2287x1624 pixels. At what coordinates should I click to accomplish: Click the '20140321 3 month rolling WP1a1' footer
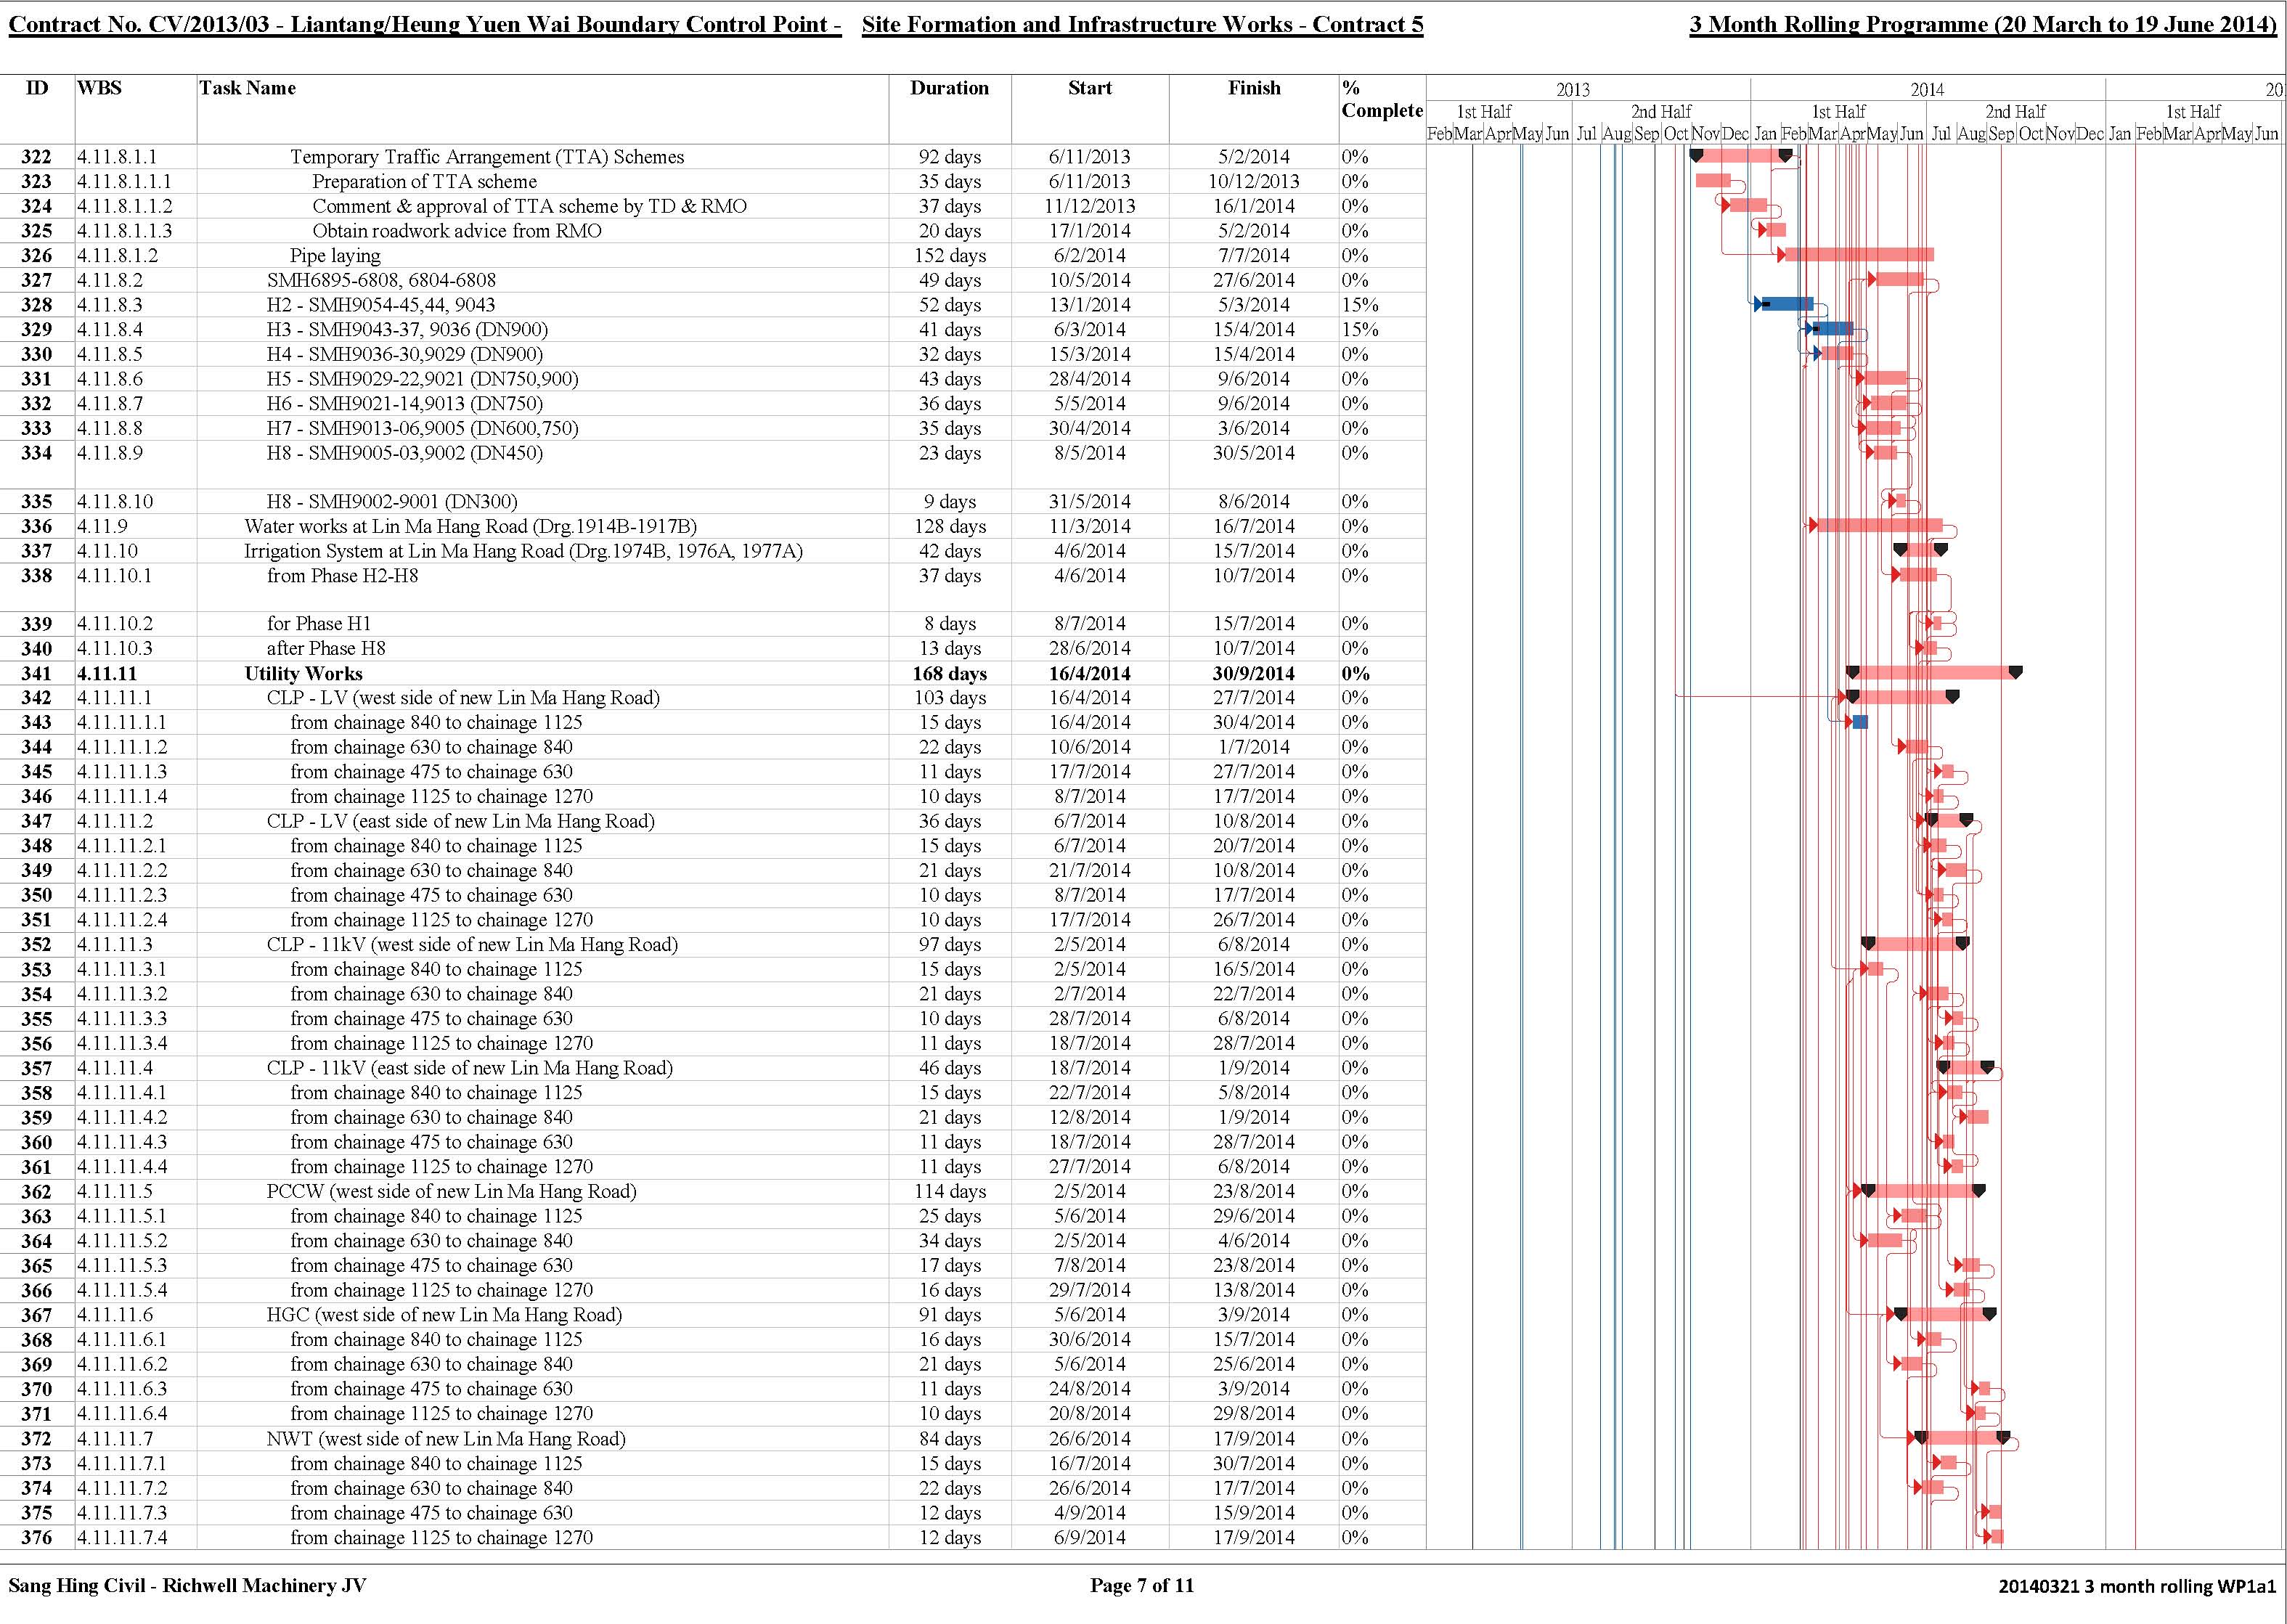(2137, 1587)
